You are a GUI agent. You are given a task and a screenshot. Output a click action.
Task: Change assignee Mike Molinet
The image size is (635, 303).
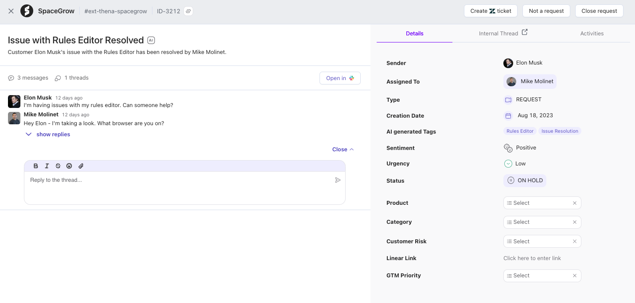tap(530, 81)
